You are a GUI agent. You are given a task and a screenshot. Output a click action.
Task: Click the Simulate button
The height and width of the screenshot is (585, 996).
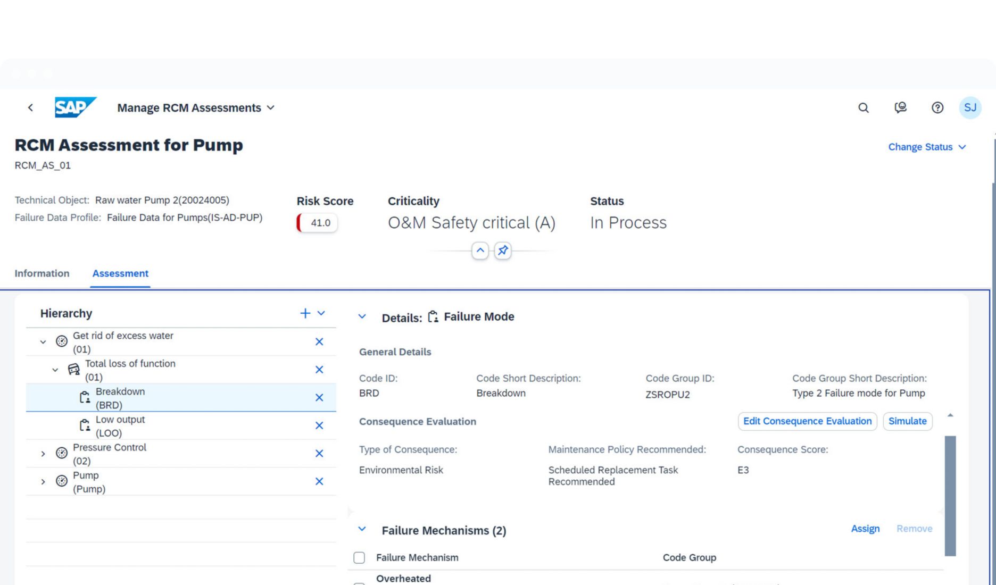(x=907, y=421)
